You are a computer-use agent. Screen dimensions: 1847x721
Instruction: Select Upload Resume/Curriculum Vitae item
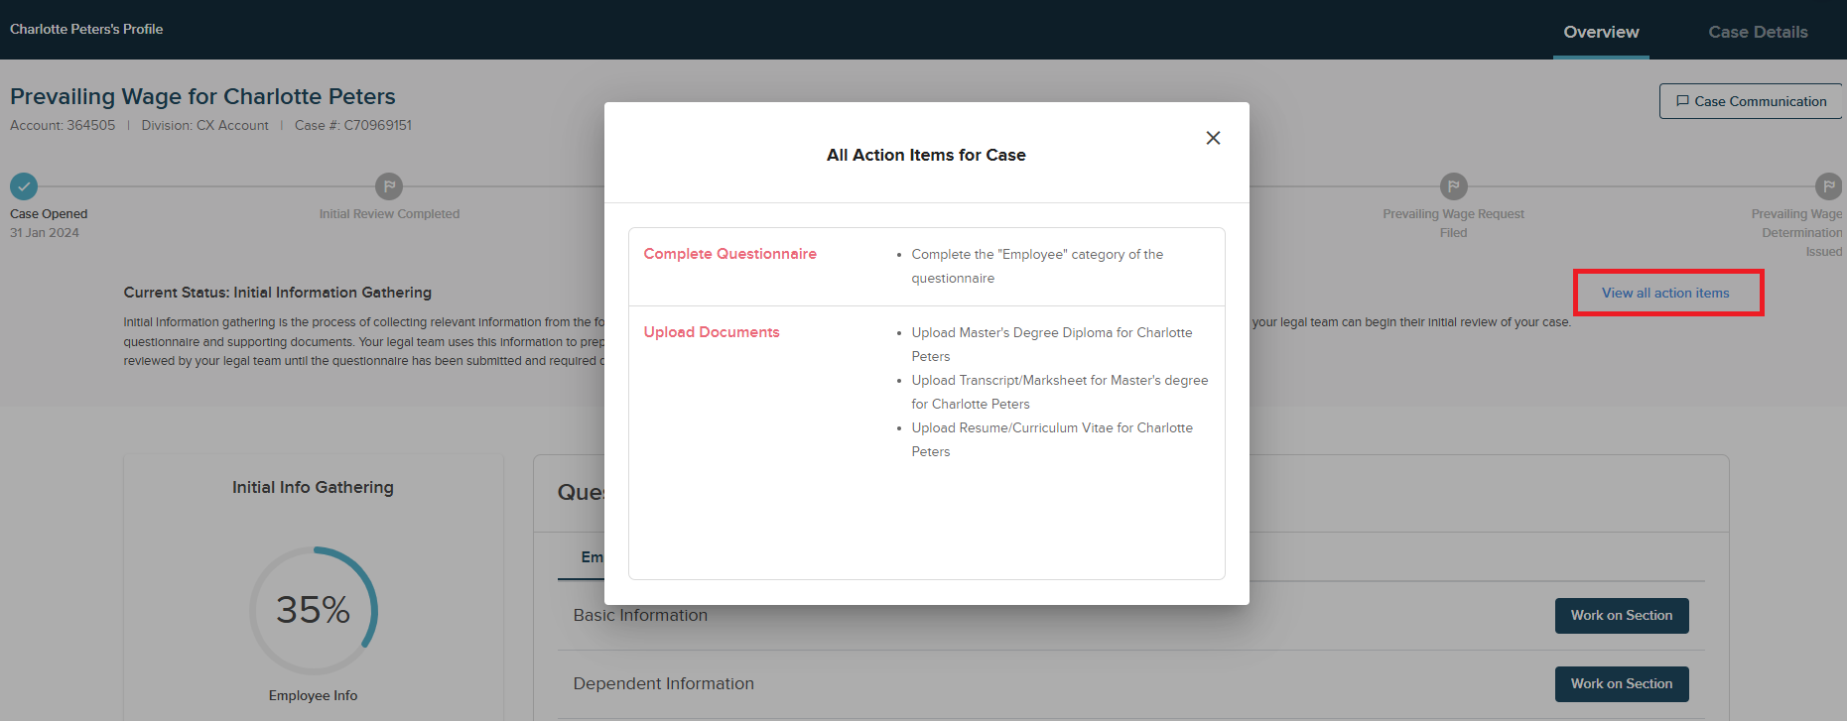click(1051, 428)
